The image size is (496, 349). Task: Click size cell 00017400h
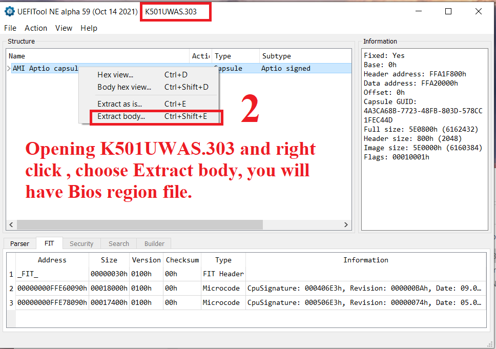[109, 302]
